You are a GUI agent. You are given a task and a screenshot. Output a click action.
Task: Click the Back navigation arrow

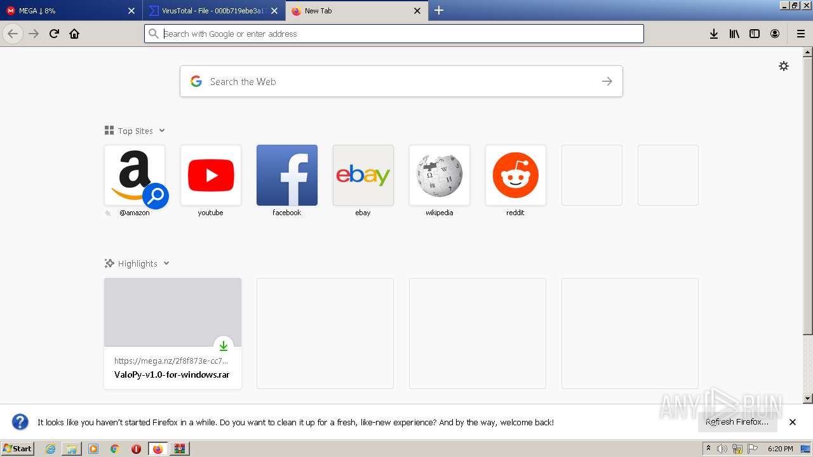(13, 34)
